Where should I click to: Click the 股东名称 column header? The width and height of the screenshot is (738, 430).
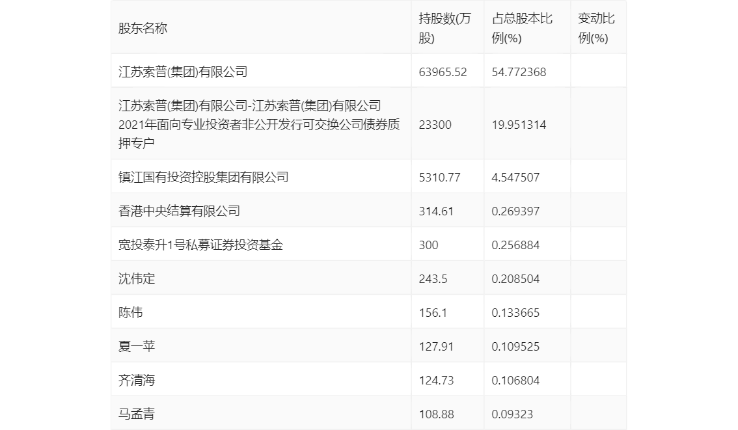tap(143, 28)
